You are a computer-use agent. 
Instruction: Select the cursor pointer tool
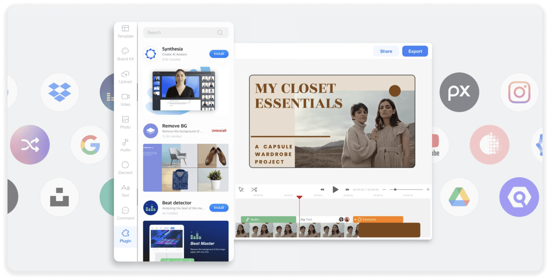(241, 190)
